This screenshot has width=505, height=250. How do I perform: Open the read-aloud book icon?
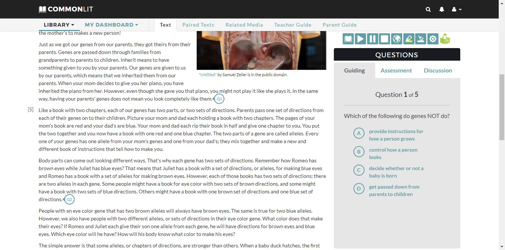[x=348, y=39]
